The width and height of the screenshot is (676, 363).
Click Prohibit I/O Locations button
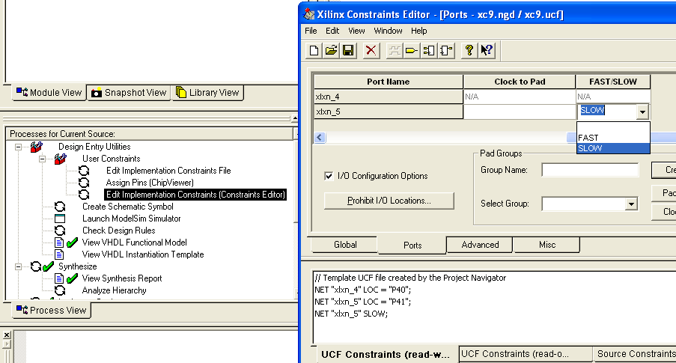pos(389,201)
